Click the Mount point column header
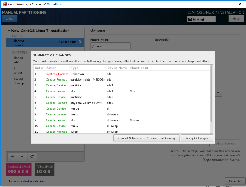The image size is (246, 187). pos(169,68)
